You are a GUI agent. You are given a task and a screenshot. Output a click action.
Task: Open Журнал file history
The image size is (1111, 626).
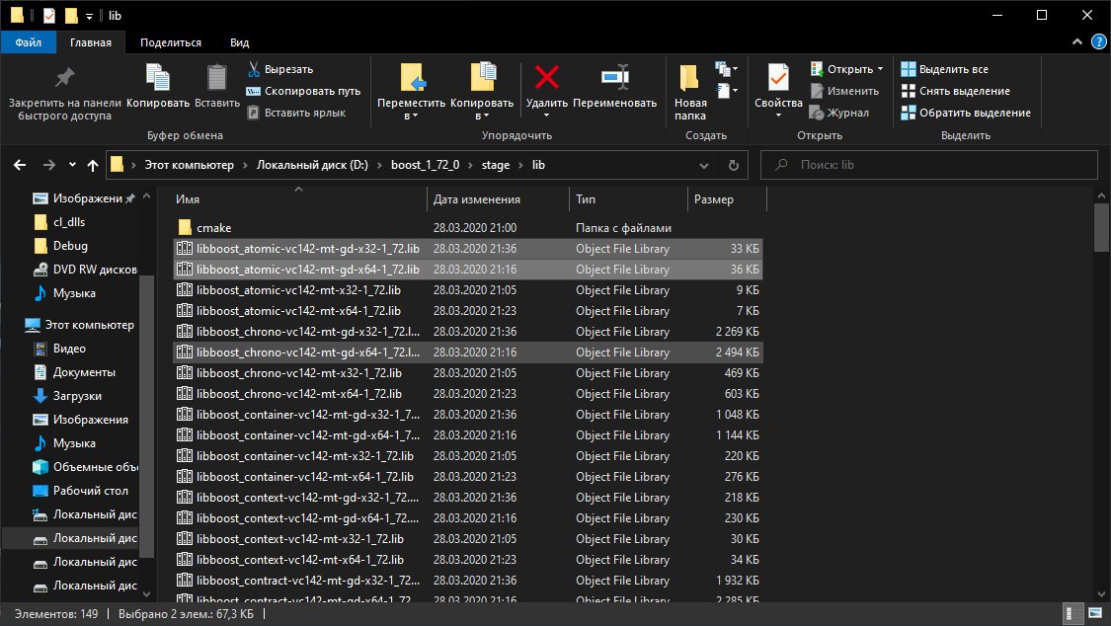838,113
